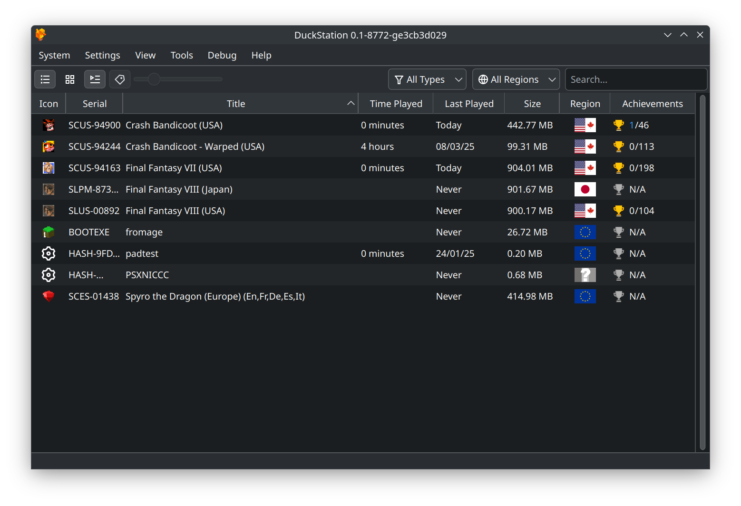The image size is (741, 506).
Task: Adjust the cover size slider handle
Action: [154, 79]
